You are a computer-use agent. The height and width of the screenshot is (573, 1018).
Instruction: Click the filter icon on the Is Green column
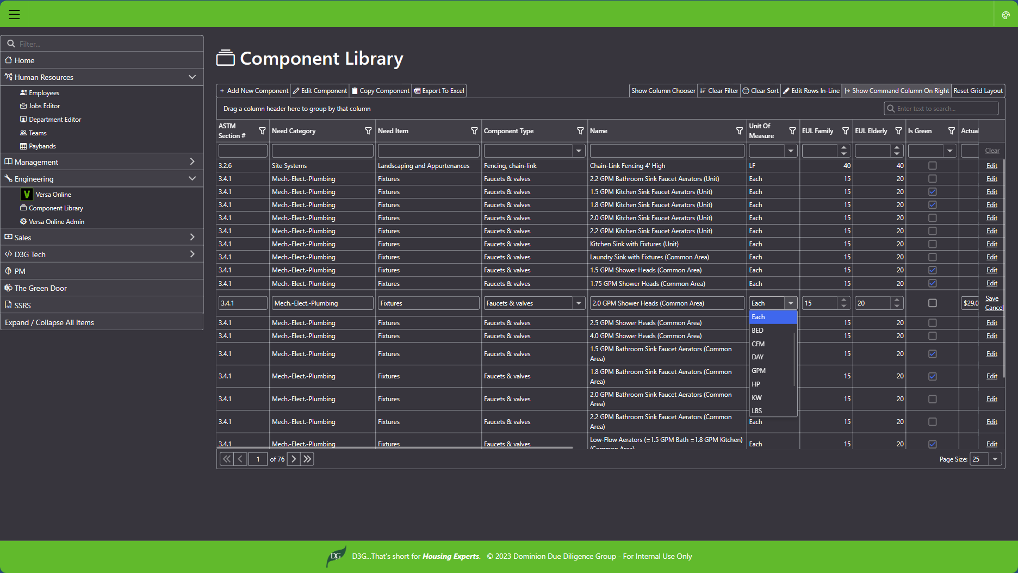(x=951, y=131)
